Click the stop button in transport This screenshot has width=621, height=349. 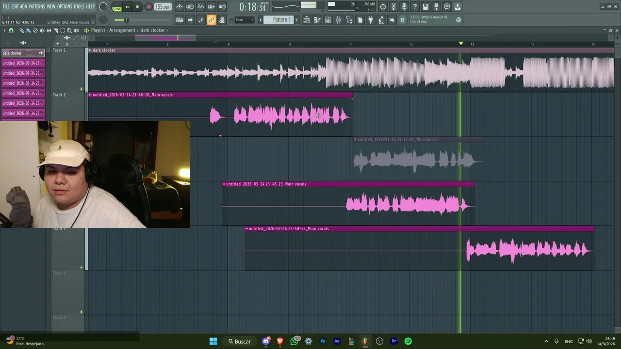137,7
